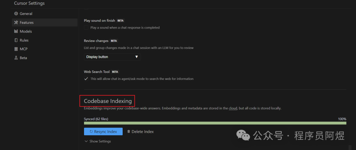Click the trash can icon for Delete Index
The width and height of the screenshot is (356, 150).
coord(129,132)
